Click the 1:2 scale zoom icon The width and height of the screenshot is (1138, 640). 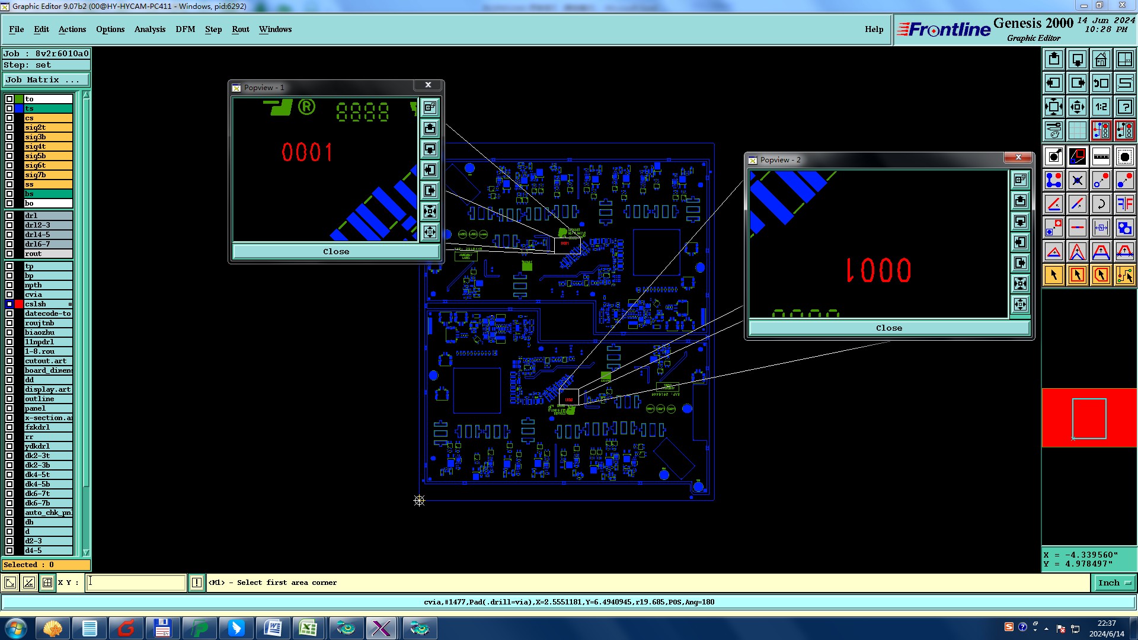point(1101,107)
